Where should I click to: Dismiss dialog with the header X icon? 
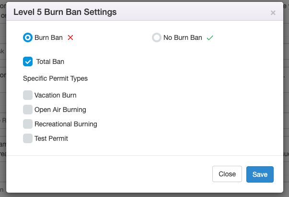tap(273, 13)
